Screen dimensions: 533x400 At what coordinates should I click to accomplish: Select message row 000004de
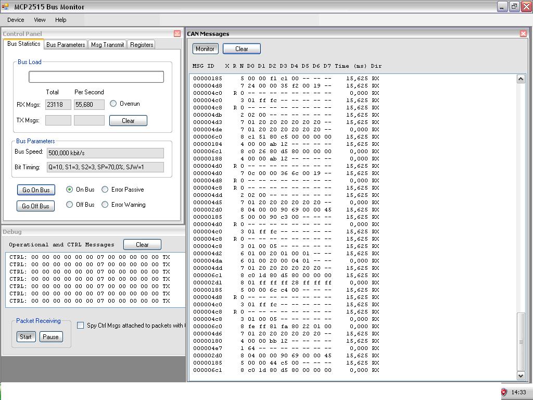[x=286, y=129]
